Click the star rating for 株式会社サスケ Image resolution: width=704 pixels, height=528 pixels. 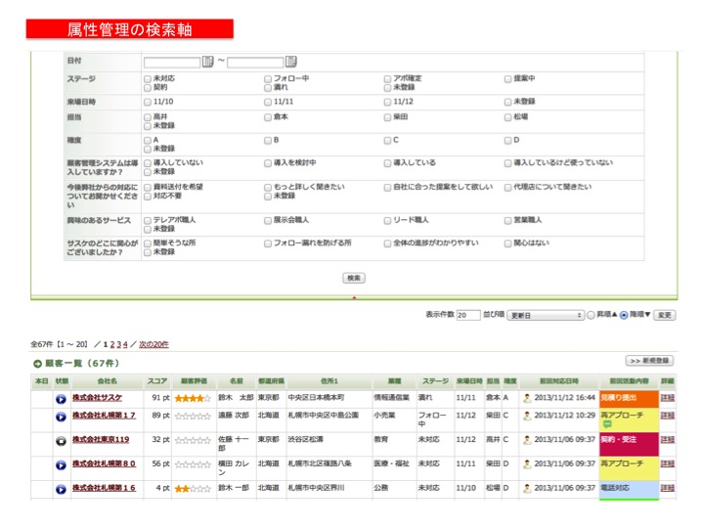194,399
